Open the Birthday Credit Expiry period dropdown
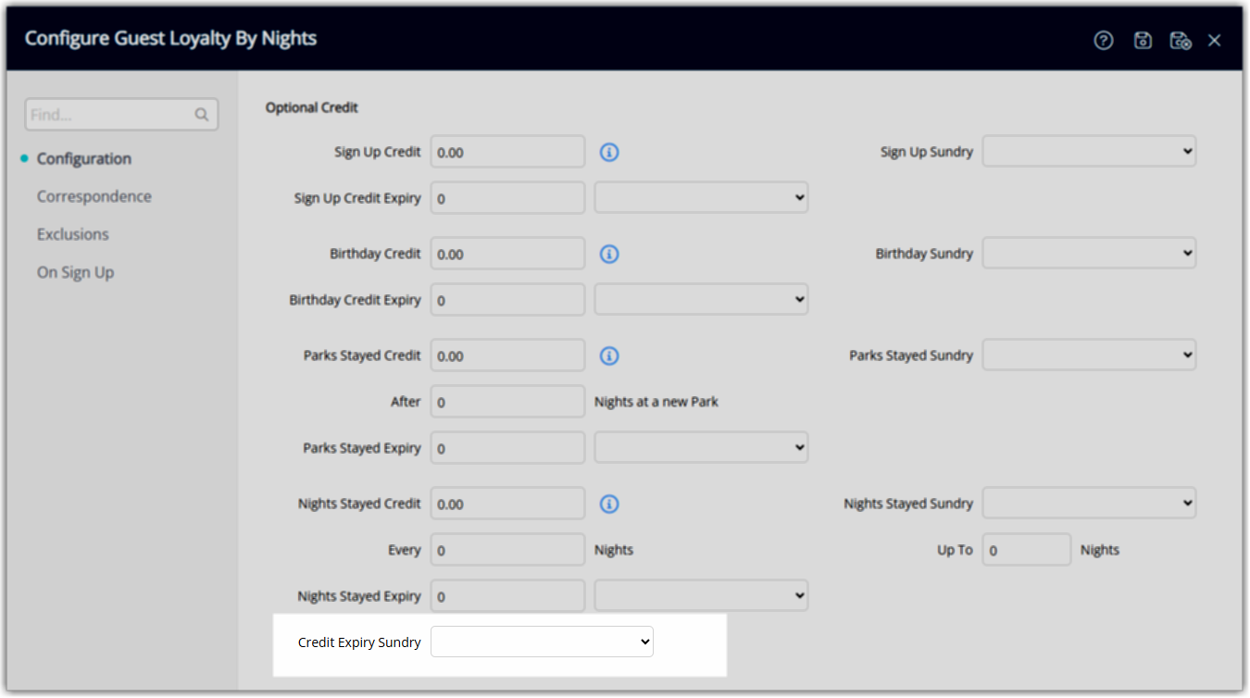 pyautogui.click(x=701, y=300)
